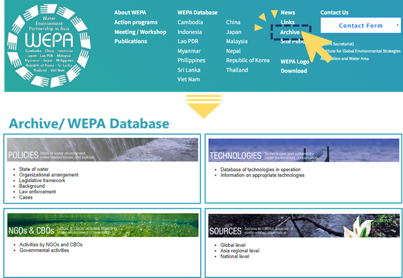This screenshot has height=278, width=403.
Task: Select Cambodia in WEPA Database
Action: pos(190,22)
